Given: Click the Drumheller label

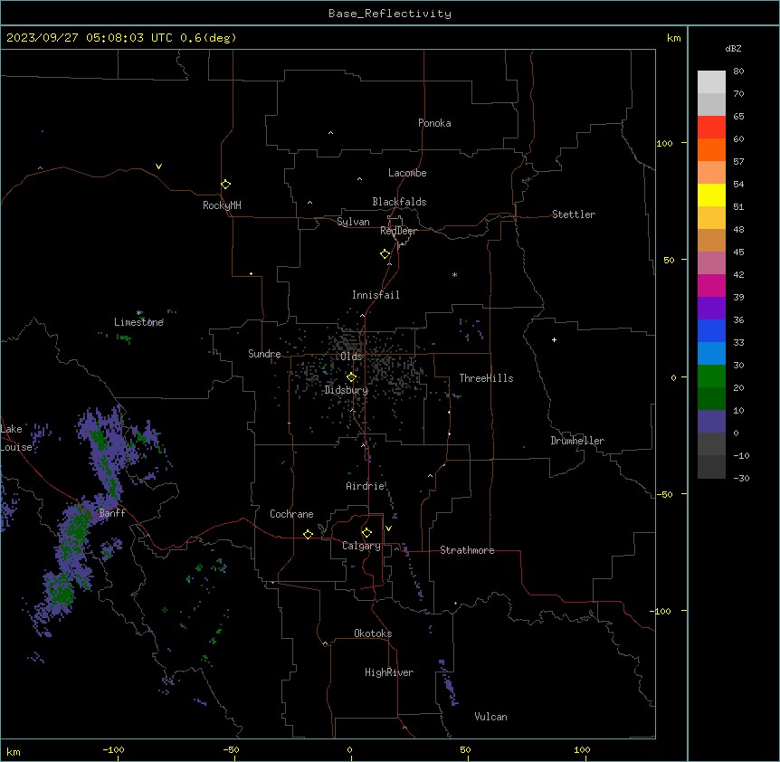Looking at the screenshot, I should coord(577,441).
